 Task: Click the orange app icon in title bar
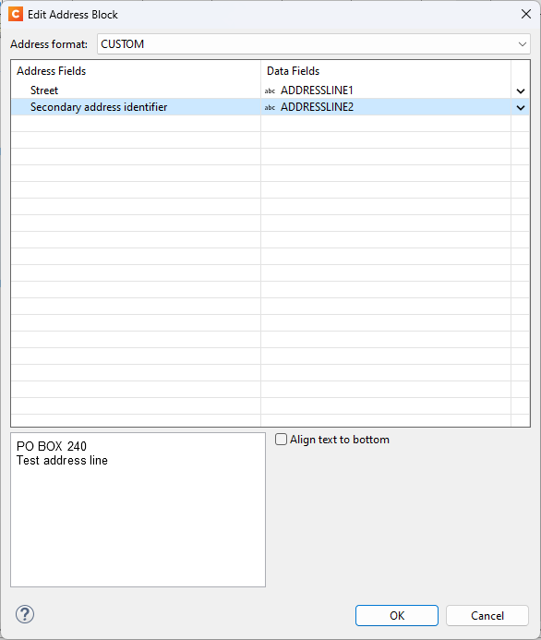(16, 14)
